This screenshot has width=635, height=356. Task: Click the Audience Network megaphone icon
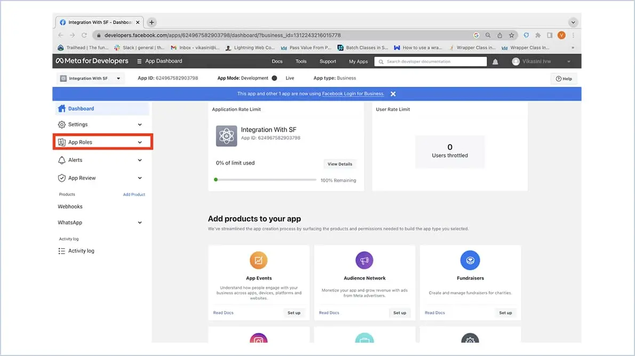[364, 260]
